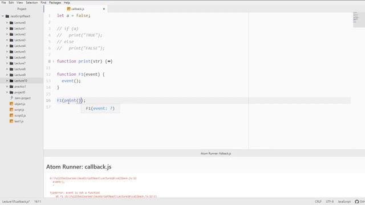Expand the Lecture5 folder chevron
Screen dimensions: 365x205
point(7,52)
